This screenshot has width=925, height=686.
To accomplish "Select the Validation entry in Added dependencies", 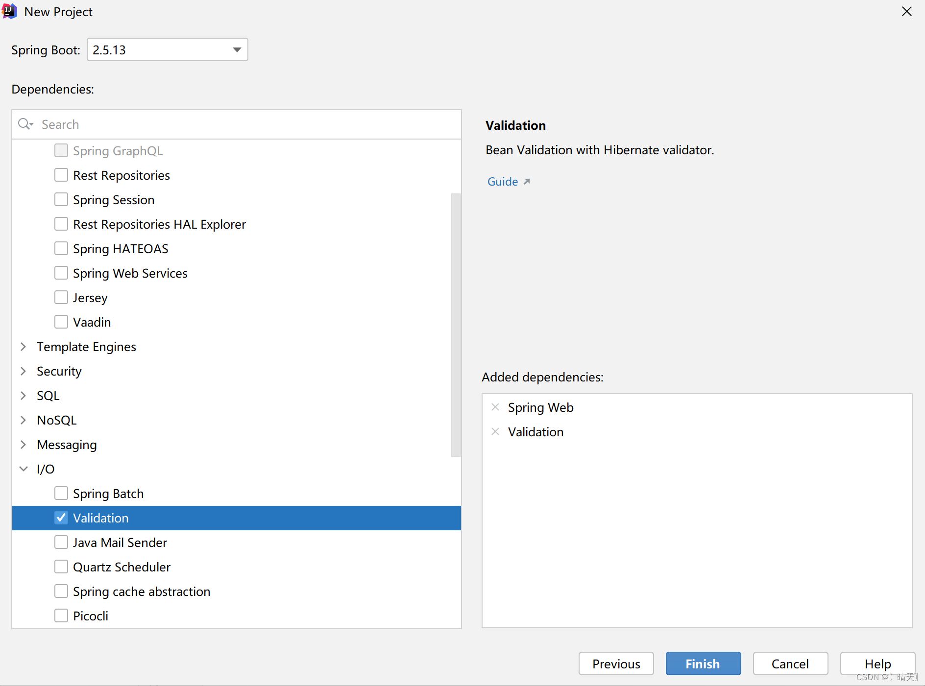I will click(x=697, y=432).
